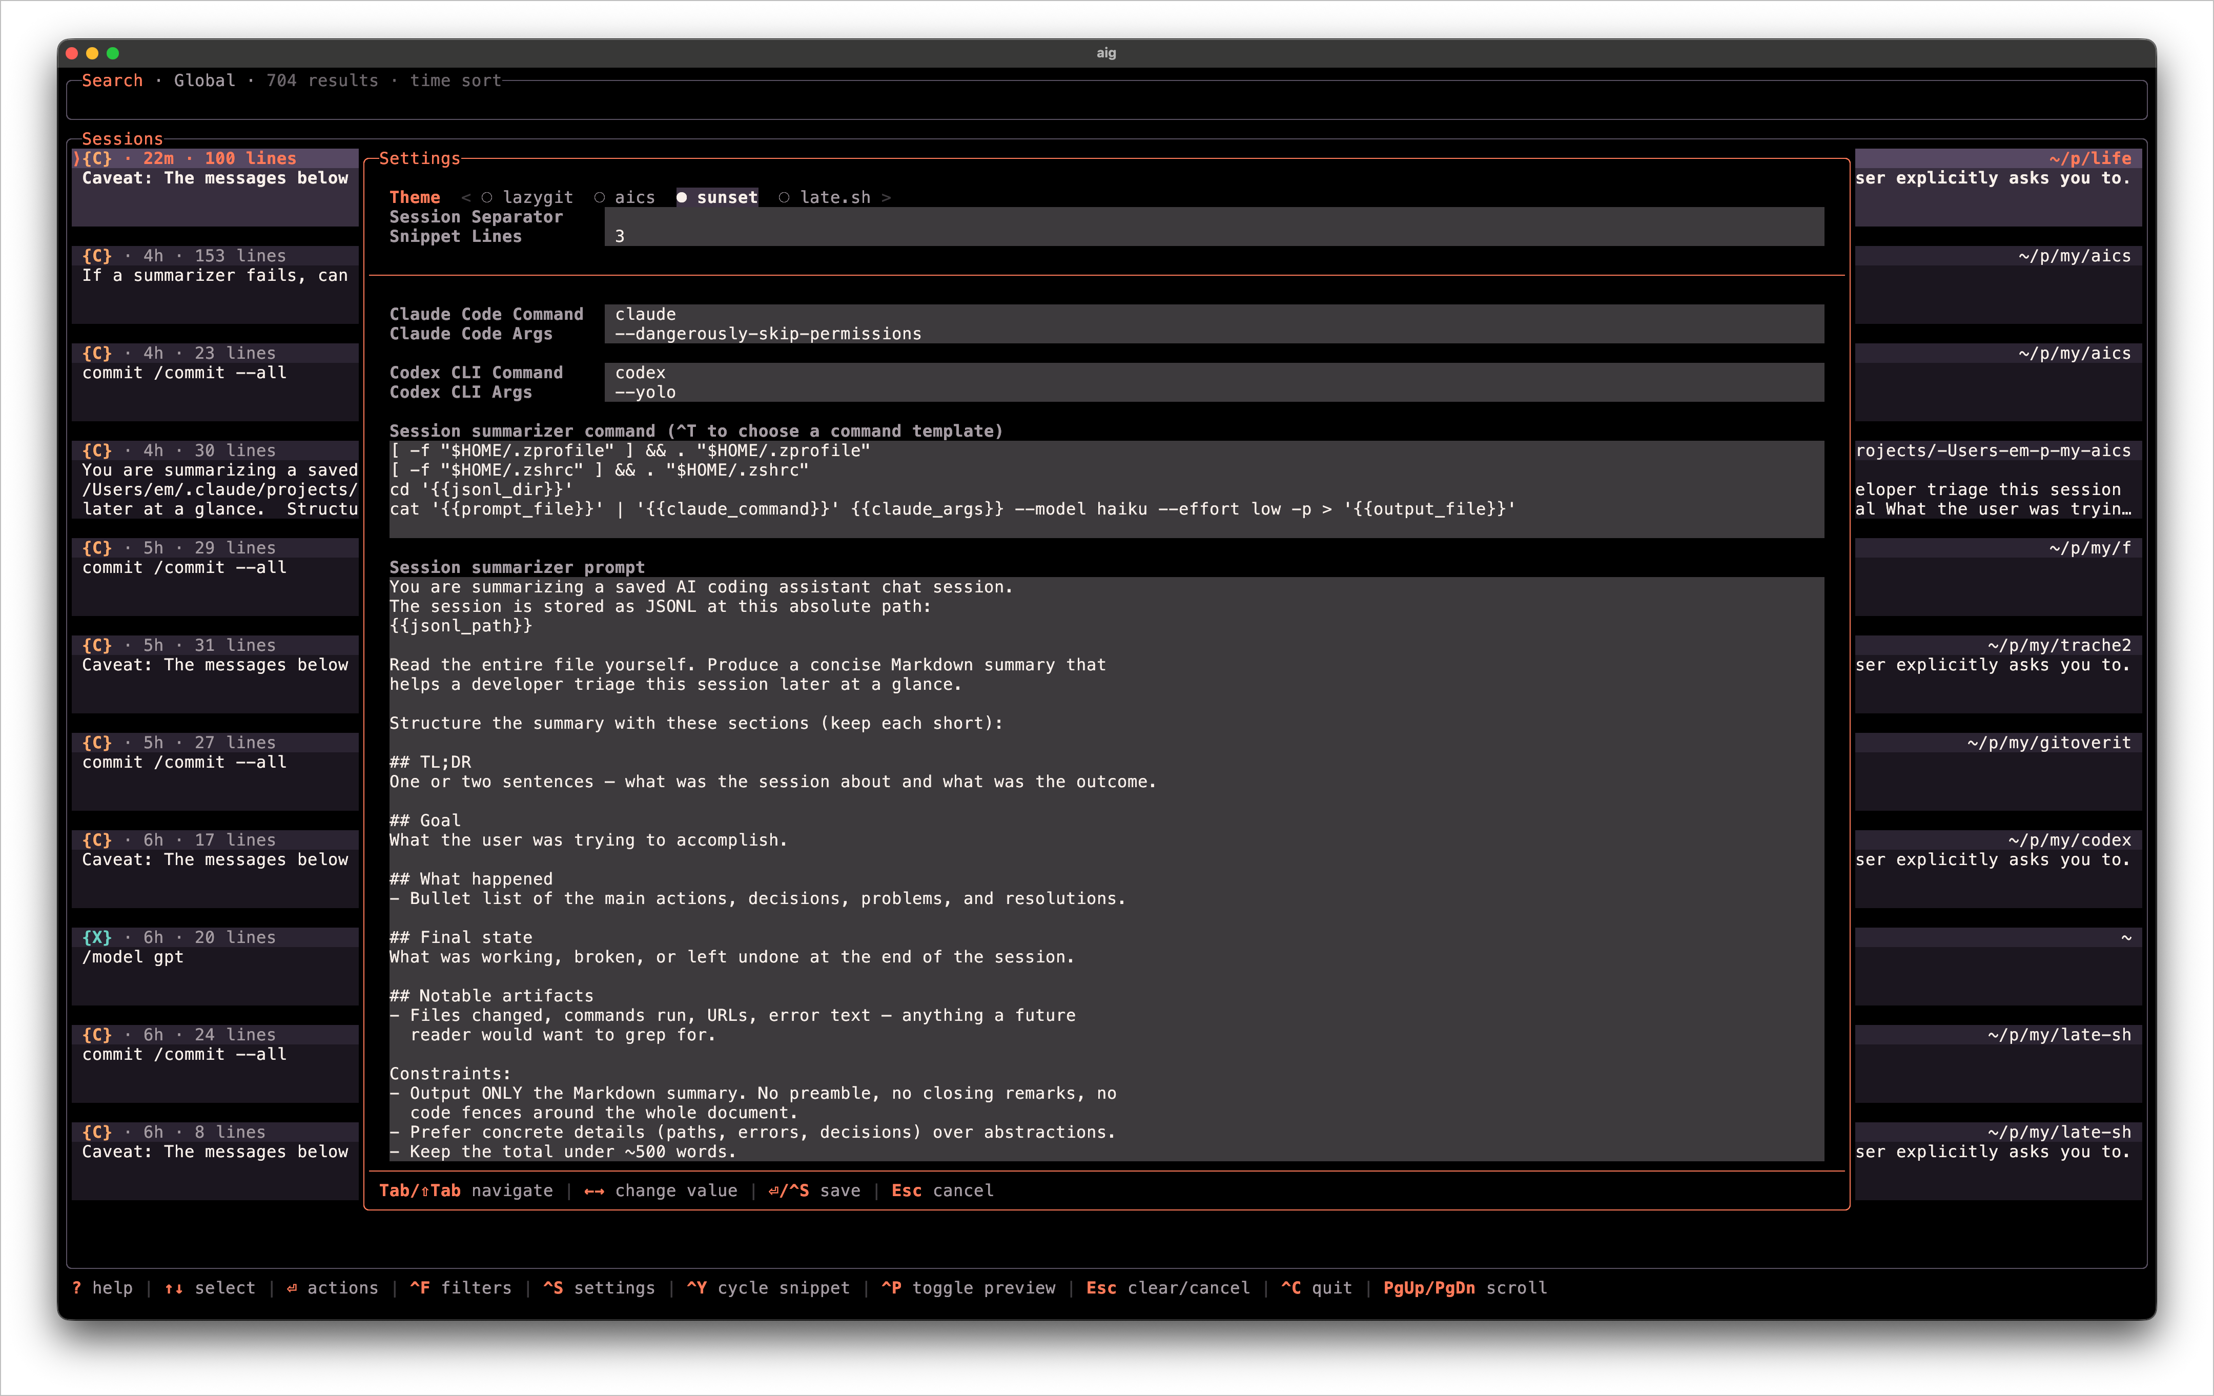Click the ⏎/^S save hint in Settings
Viewport: 2214px width, 1396px height.
[814, 1191]
